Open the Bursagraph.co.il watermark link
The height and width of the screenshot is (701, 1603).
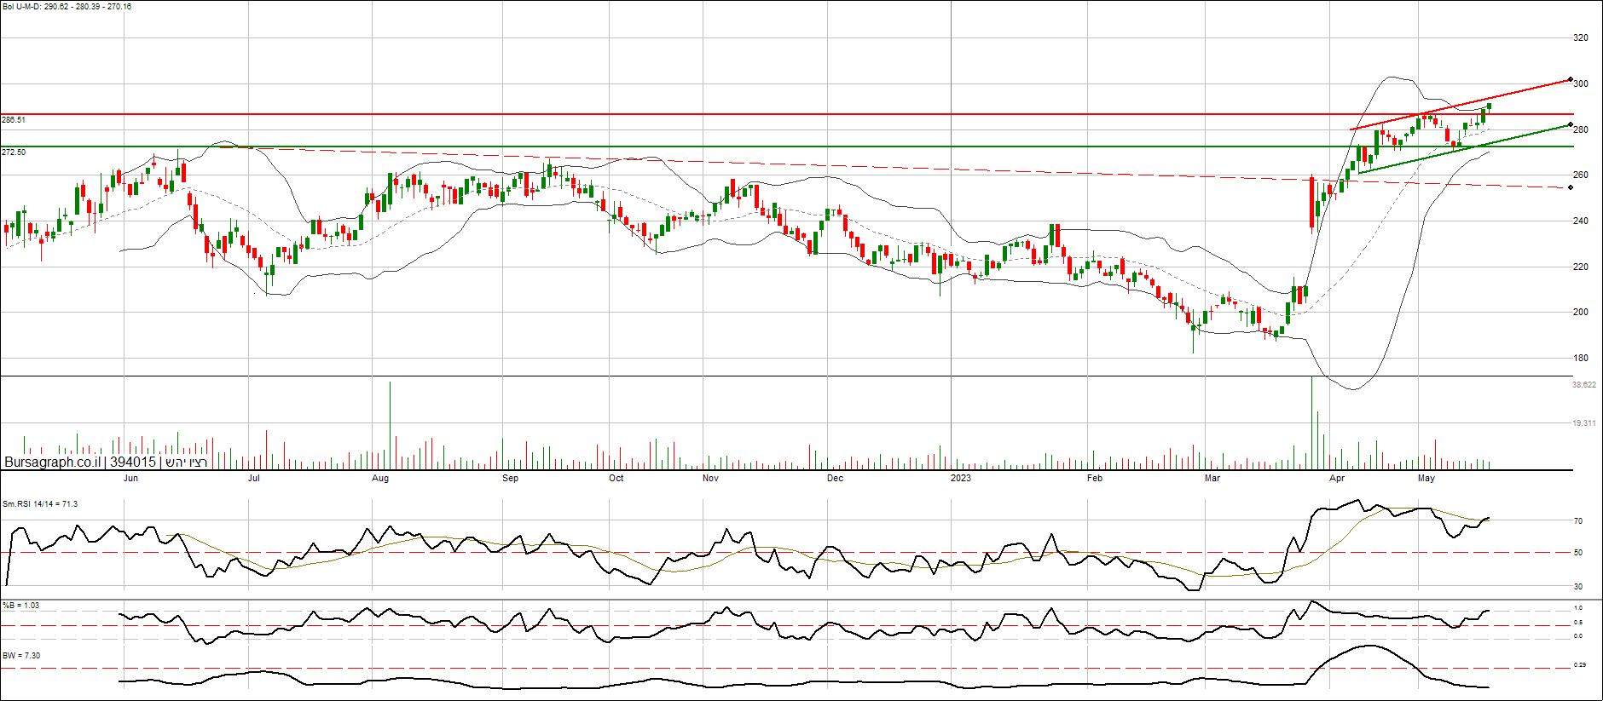[52, 463]
